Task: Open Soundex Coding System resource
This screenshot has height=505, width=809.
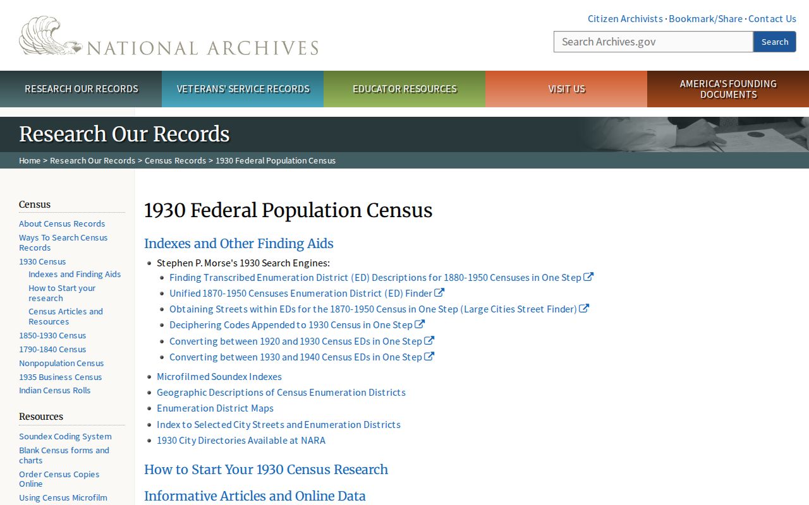Action: point(65,436)
